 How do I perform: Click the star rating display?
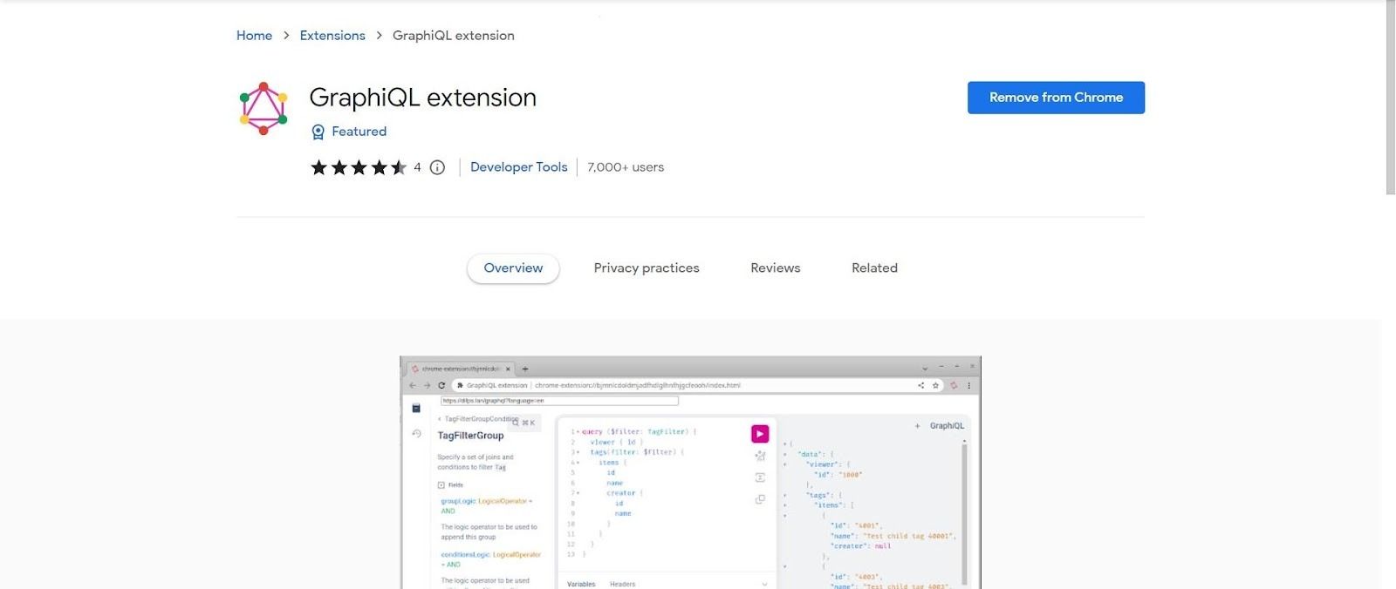[x=359, y=167]
